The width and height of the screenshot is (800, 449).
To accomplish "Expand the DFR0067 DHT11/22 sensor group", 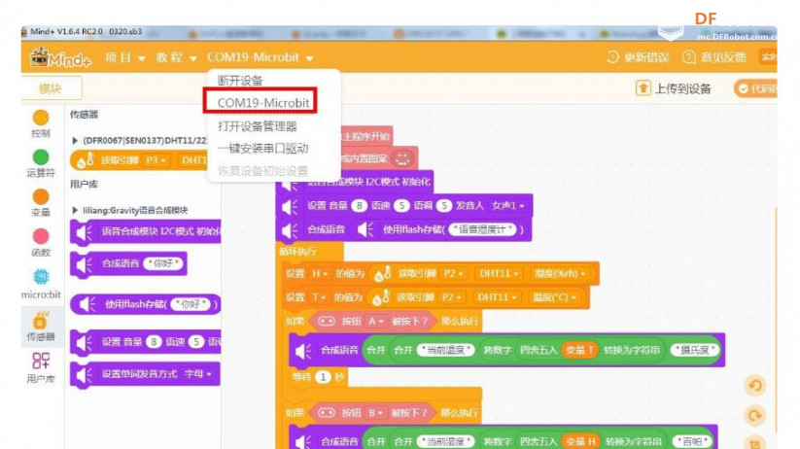I will 75,140.
